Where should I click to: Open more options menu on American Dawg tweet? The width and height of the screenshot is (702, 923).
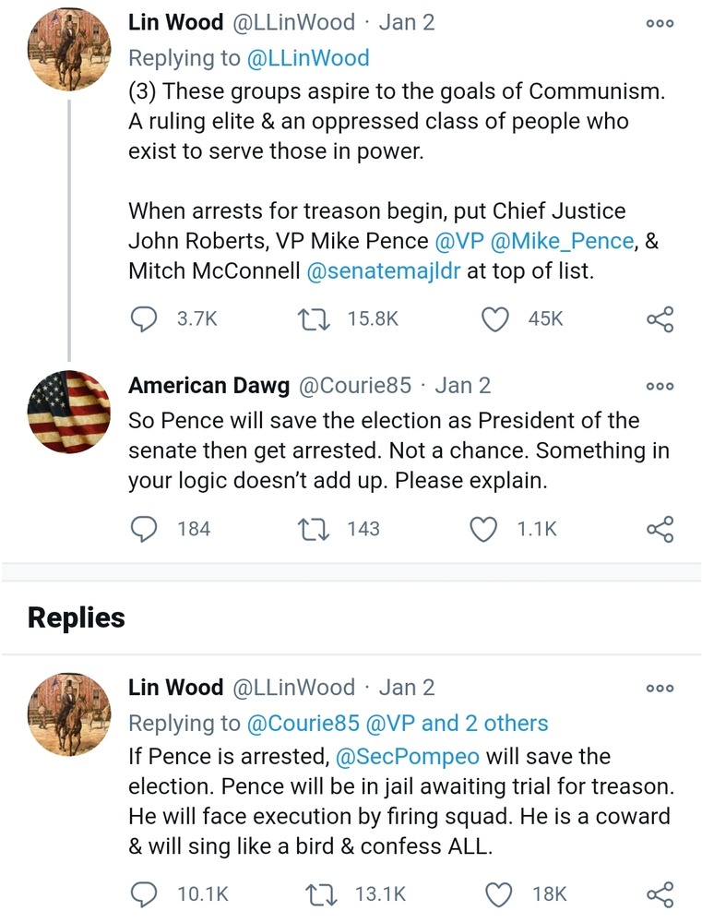click(x=660, y=386)
